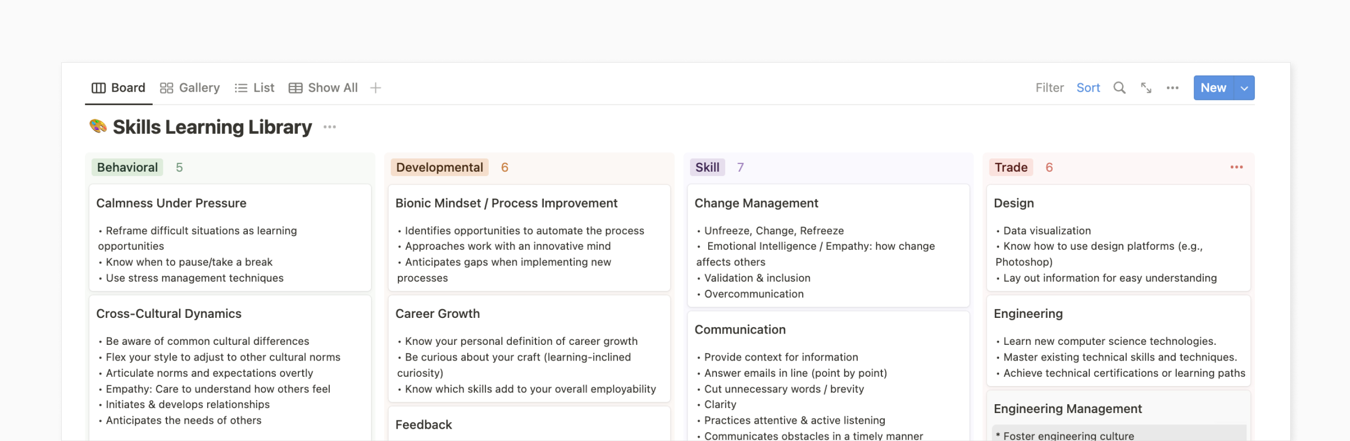The height and width of the screenshot is (441, 1350).
Task: Add a new view with plus icon
Action: pos(375,88)
